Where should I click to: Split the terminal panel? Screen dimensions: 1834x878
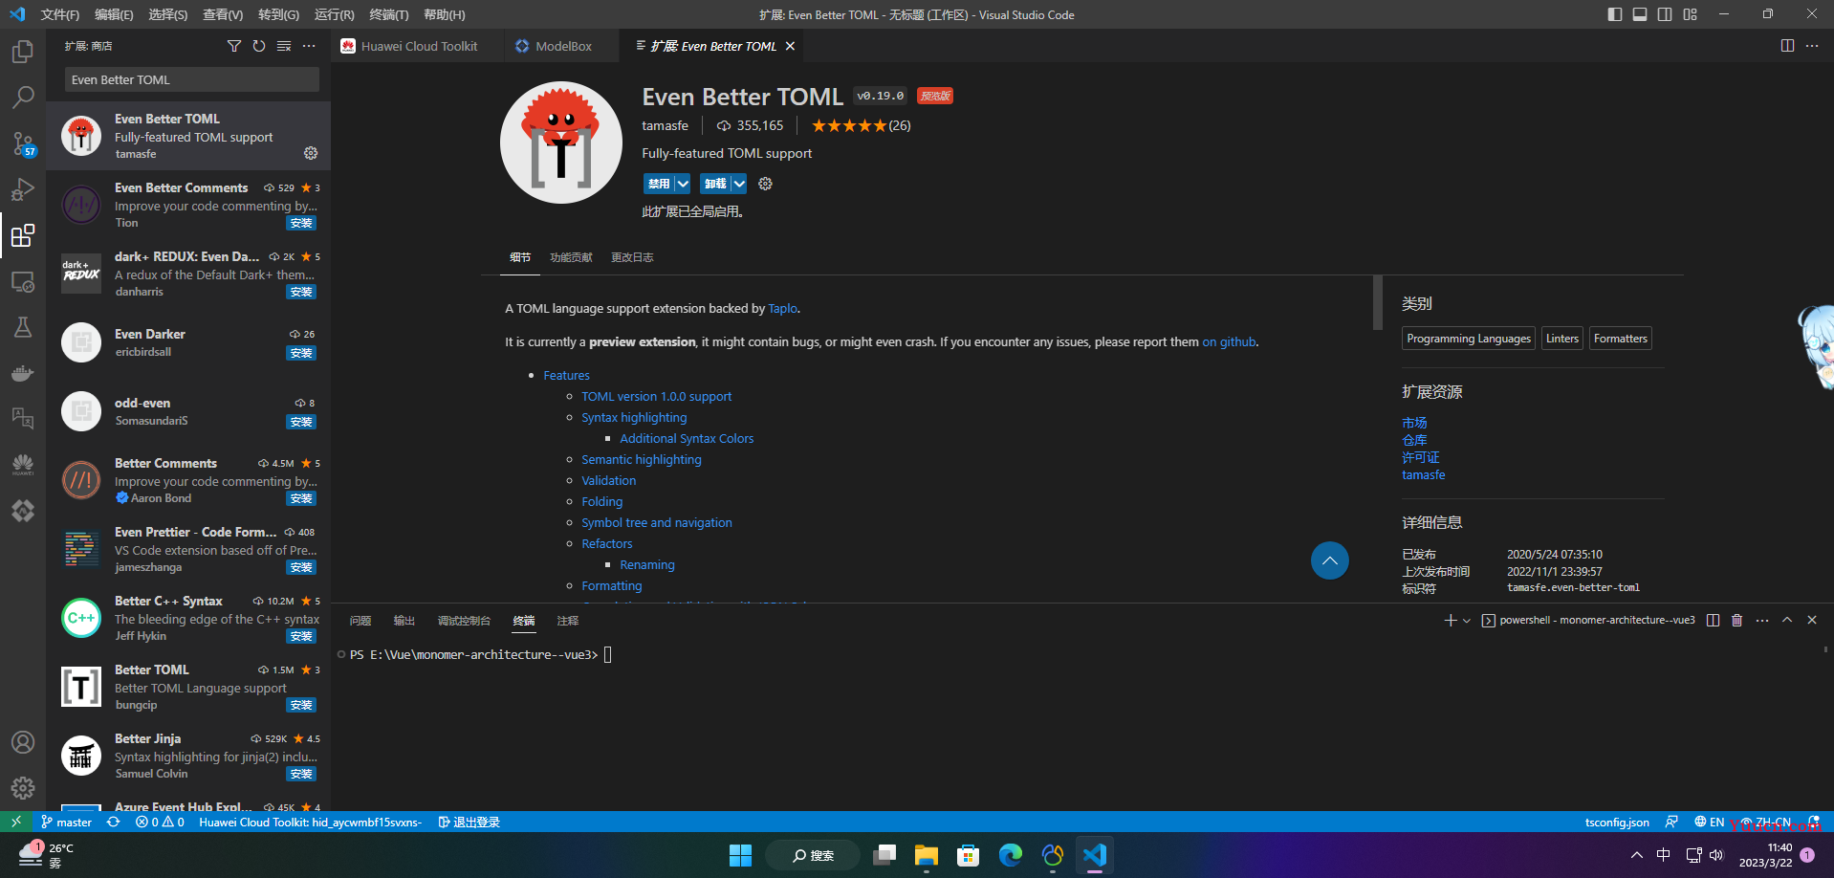click(1713, 621)
